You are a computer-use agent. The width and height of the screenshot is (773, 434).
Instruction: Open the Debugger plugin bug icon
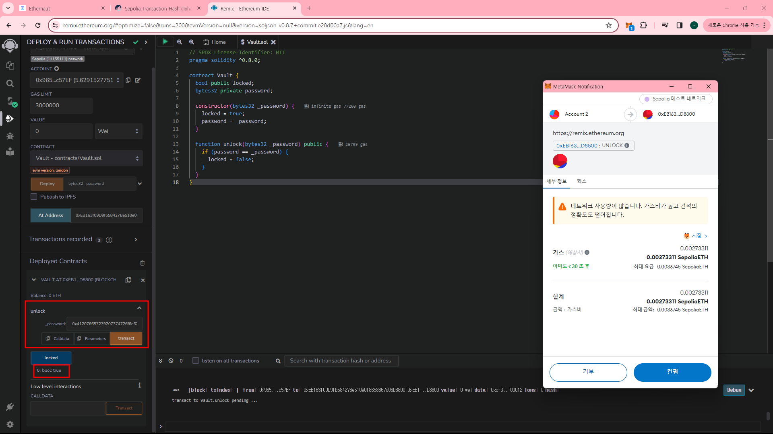click(x=10, y=136)
